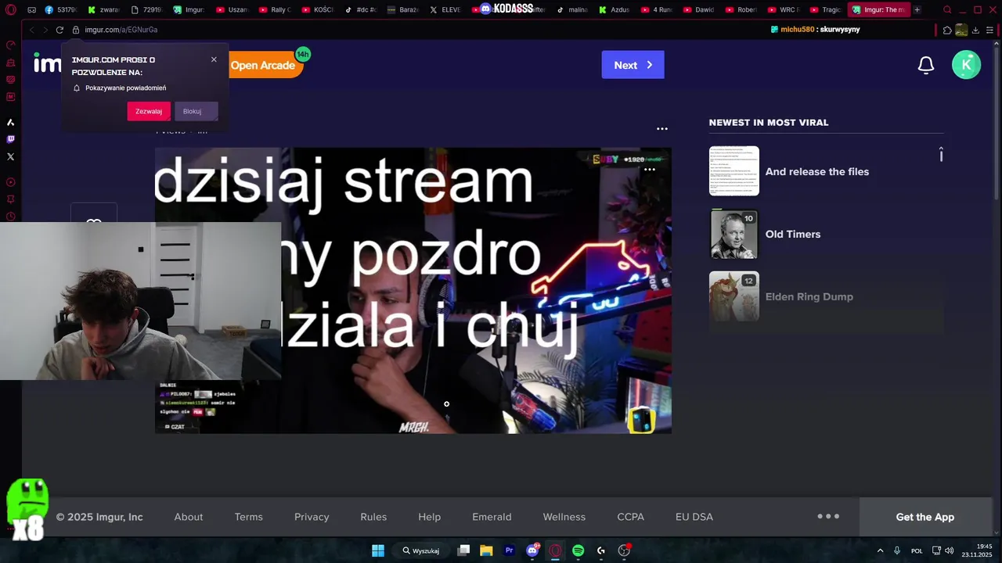Open the Rules footer link
Image resolution: width=1002 pixels, height=563 pixels.
[x=373, y=517]
